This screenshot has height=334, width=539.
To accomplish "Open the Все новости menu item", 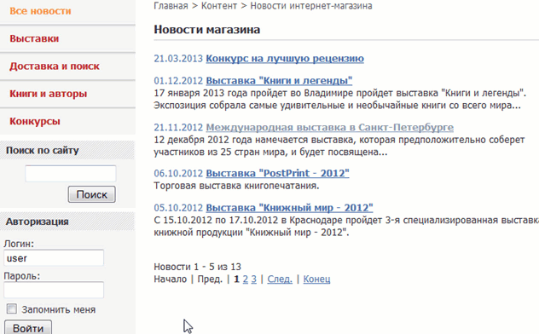I will pyautogui.click(x=40, y=11).
